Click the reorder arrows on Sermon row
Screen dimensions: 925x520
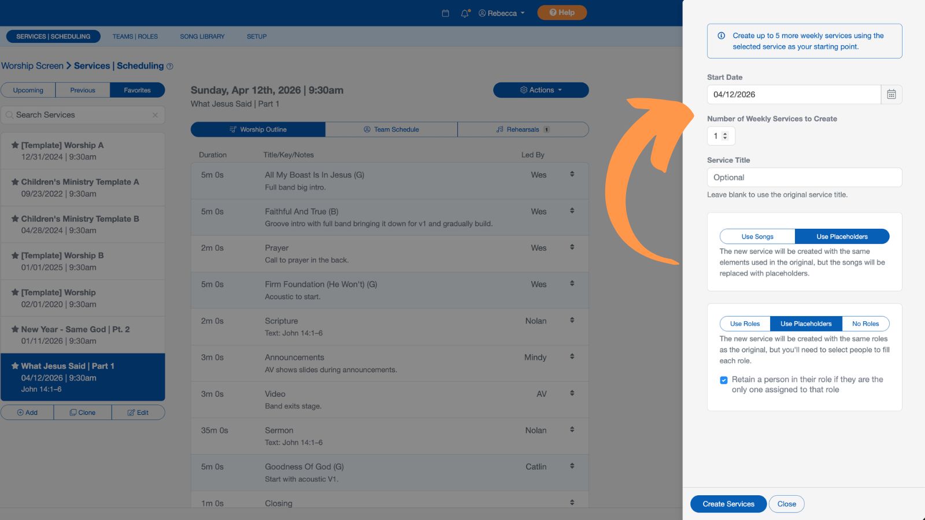click(572, 430)
